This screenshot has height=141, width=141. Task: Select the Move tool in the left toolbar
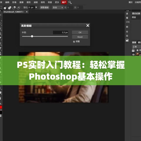(x=1, y=15)
